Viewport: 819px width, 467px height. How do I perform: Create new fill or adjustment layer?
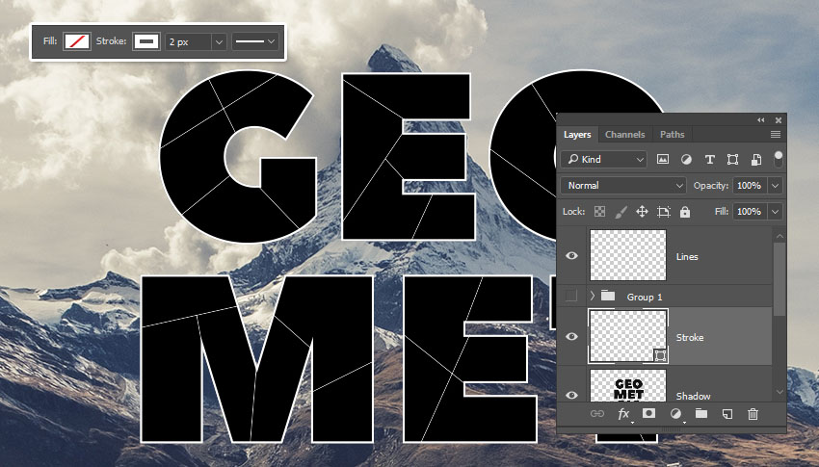(x=675, y=414)
